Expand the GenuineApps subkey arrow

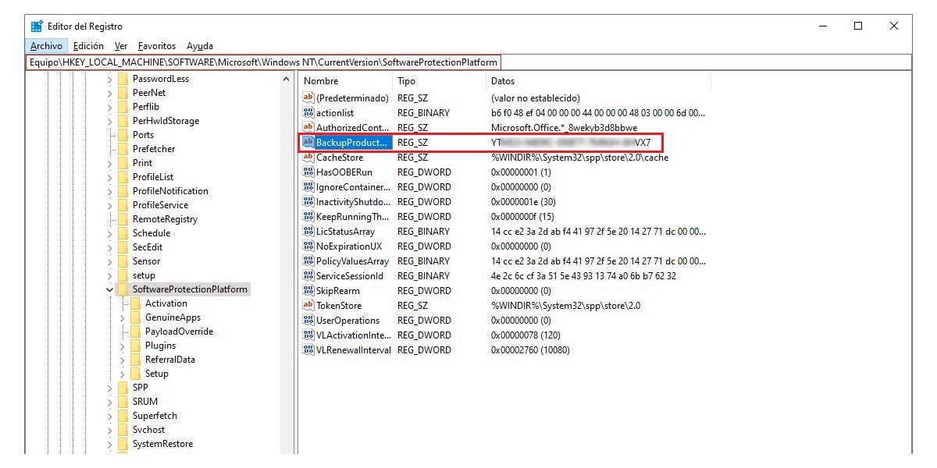[123, 317]
